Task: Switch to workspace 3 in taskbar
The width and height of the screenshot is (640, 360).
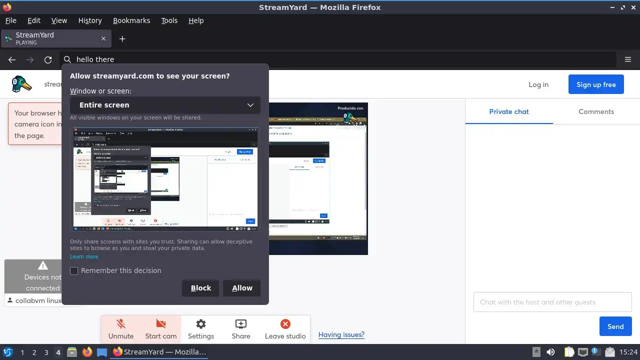Action: click(x=46, y=352)
